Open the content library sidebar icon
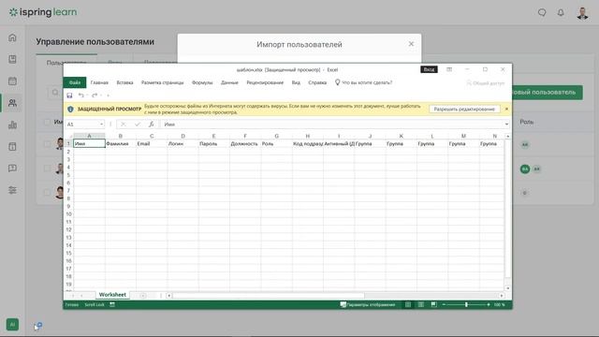Image resolution: width=599 pixels, height=337 pixels. (12, 59)
